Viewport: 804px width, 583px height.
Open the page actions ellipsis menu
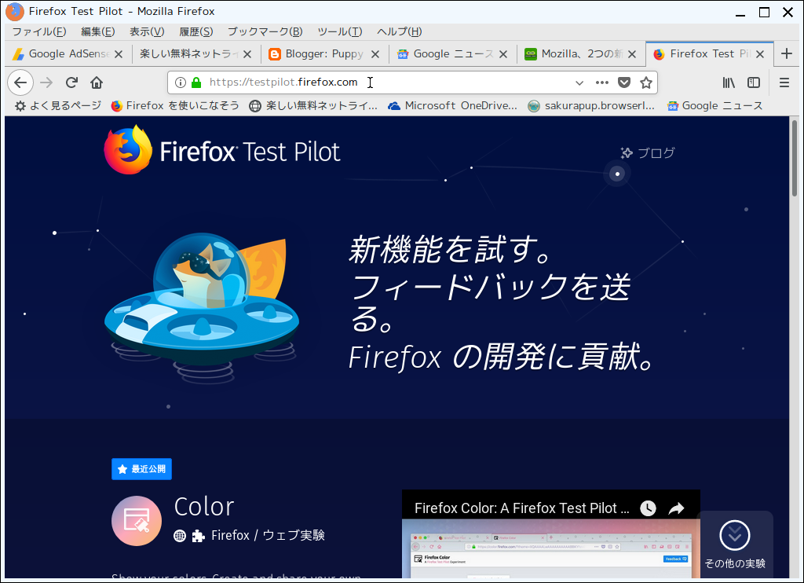(601, 82)
